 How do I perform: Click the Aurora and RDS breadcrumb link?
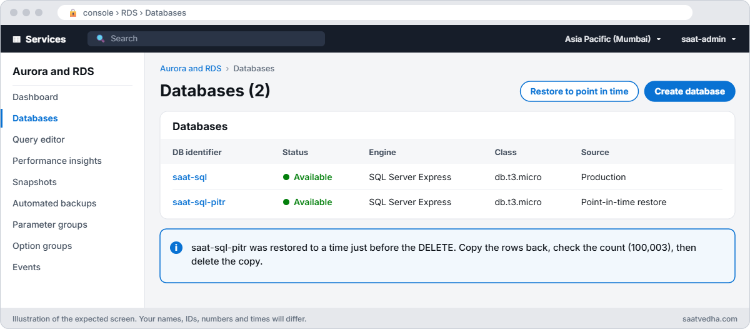tap(191, 69)
